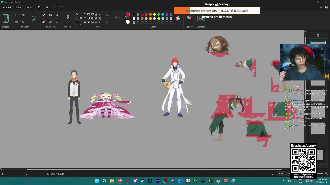330x185 pixels.
Task: Pick the orange color swatch
Action: click(x=150, y=14)
